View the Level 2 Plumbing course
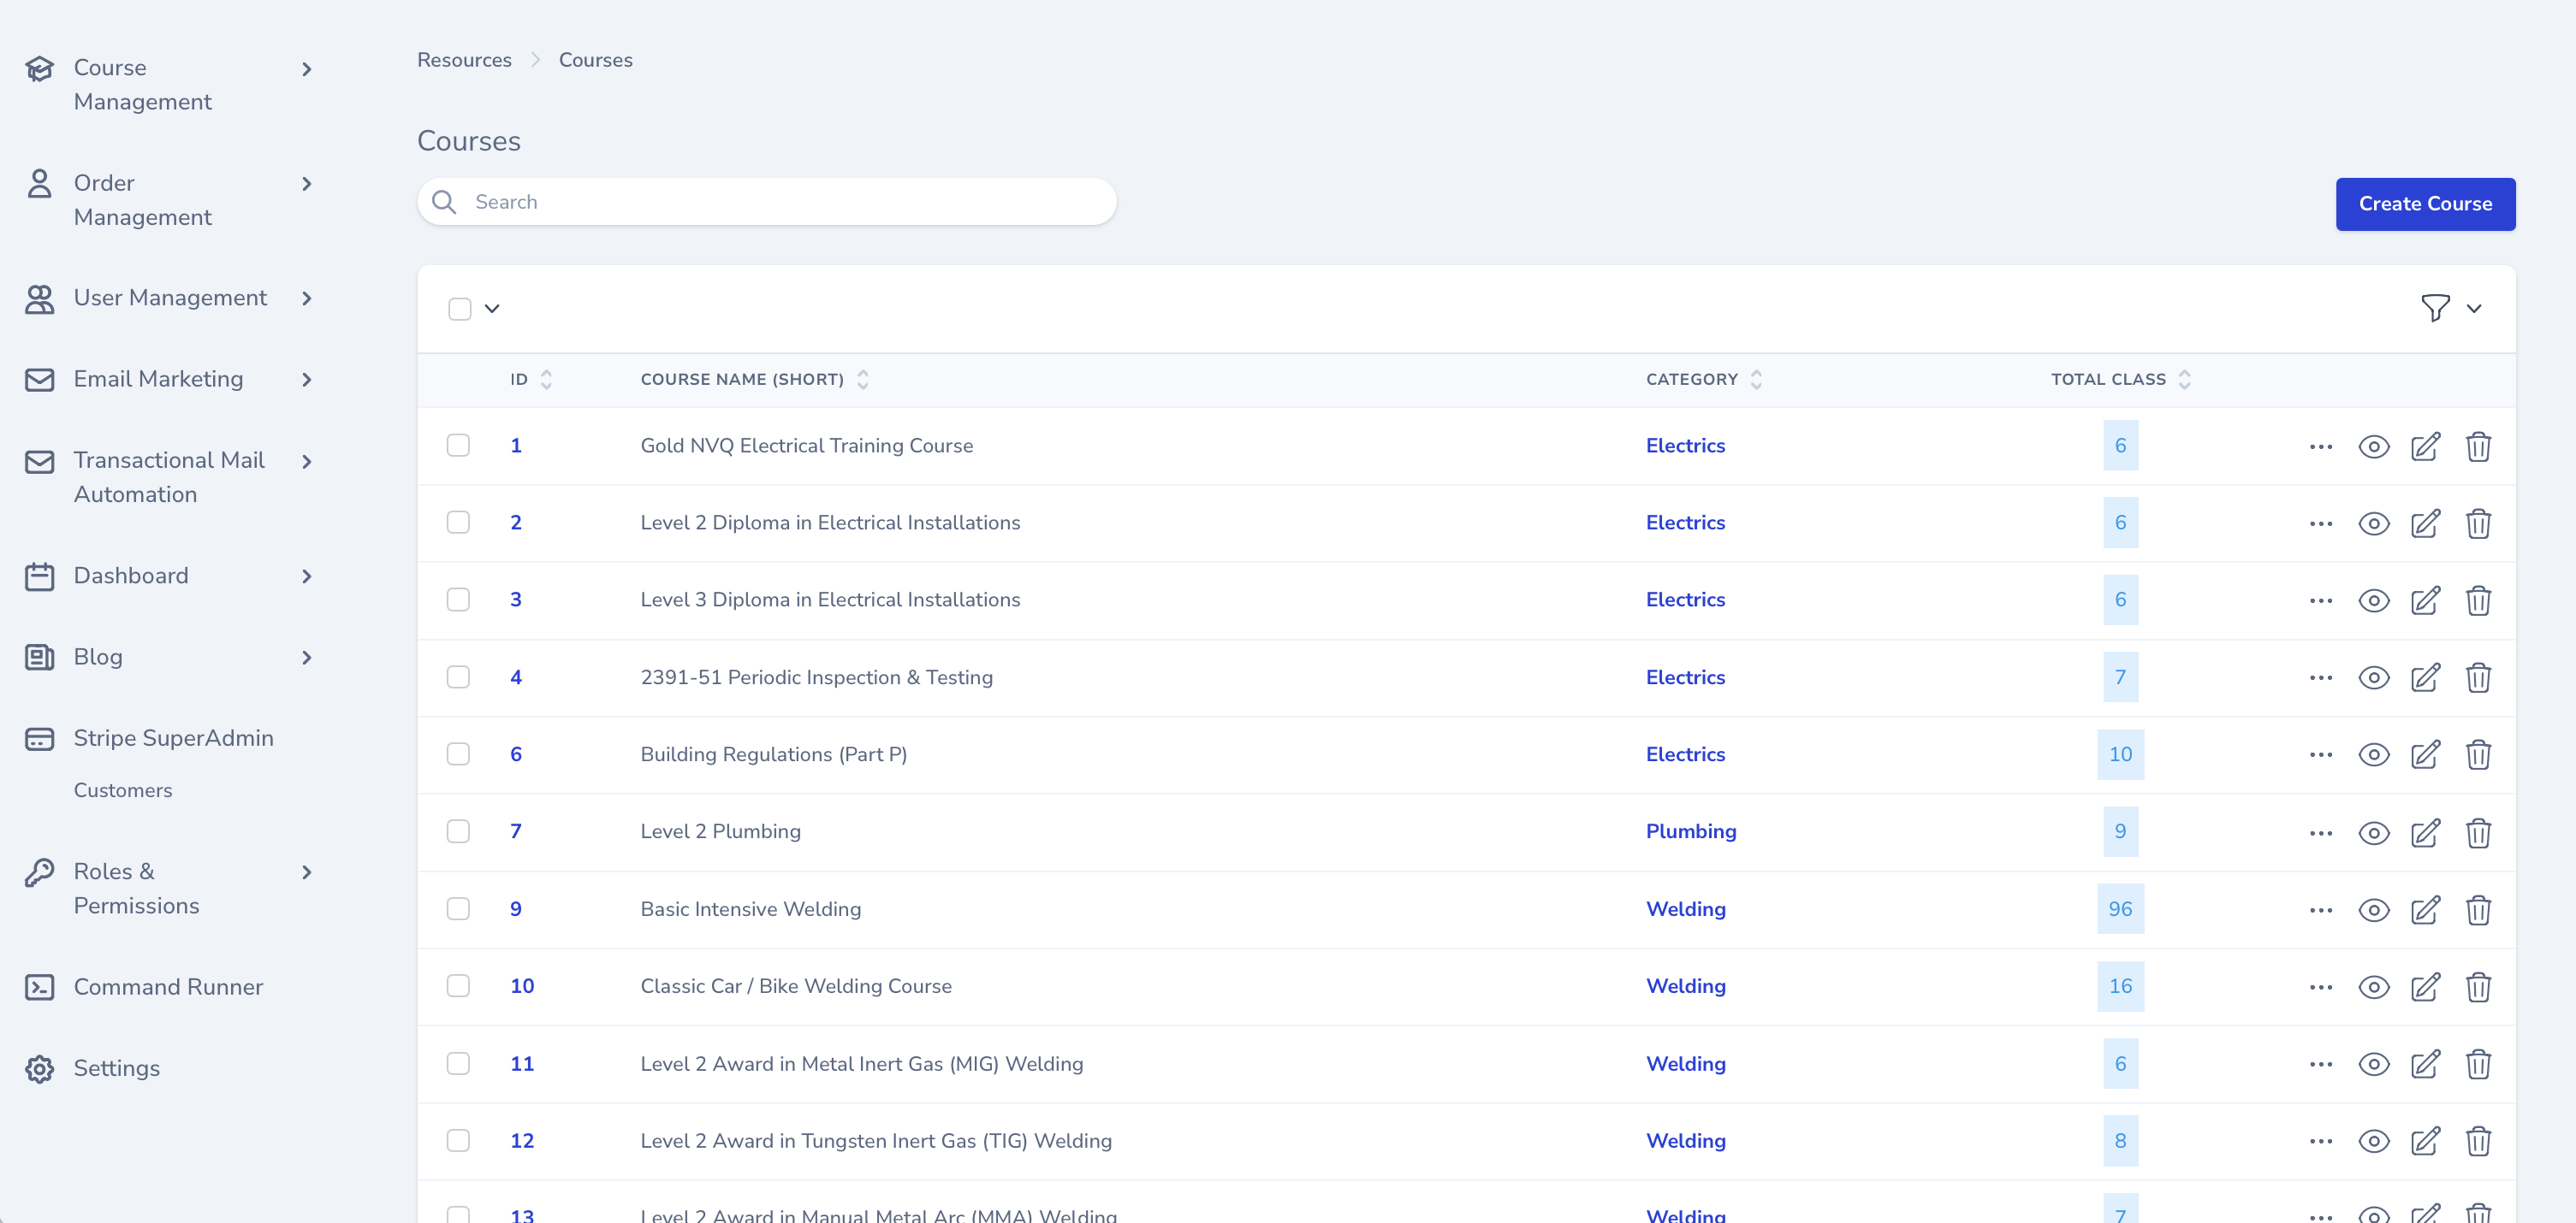Image resolution: width=2576 pixels, height=1223 pixels. (x=2373, y=832)
